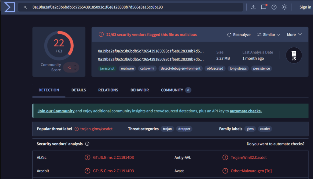Select the persistence tag

(x=262, y=68)
